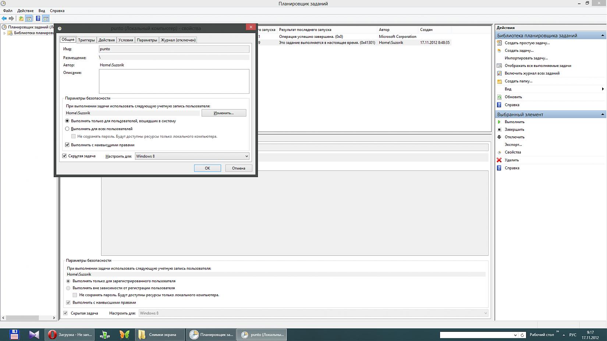This screenshot has width=607, height=341.
Task: Expand the Вид submenu arrow
Action: click(x=603, y=89)
